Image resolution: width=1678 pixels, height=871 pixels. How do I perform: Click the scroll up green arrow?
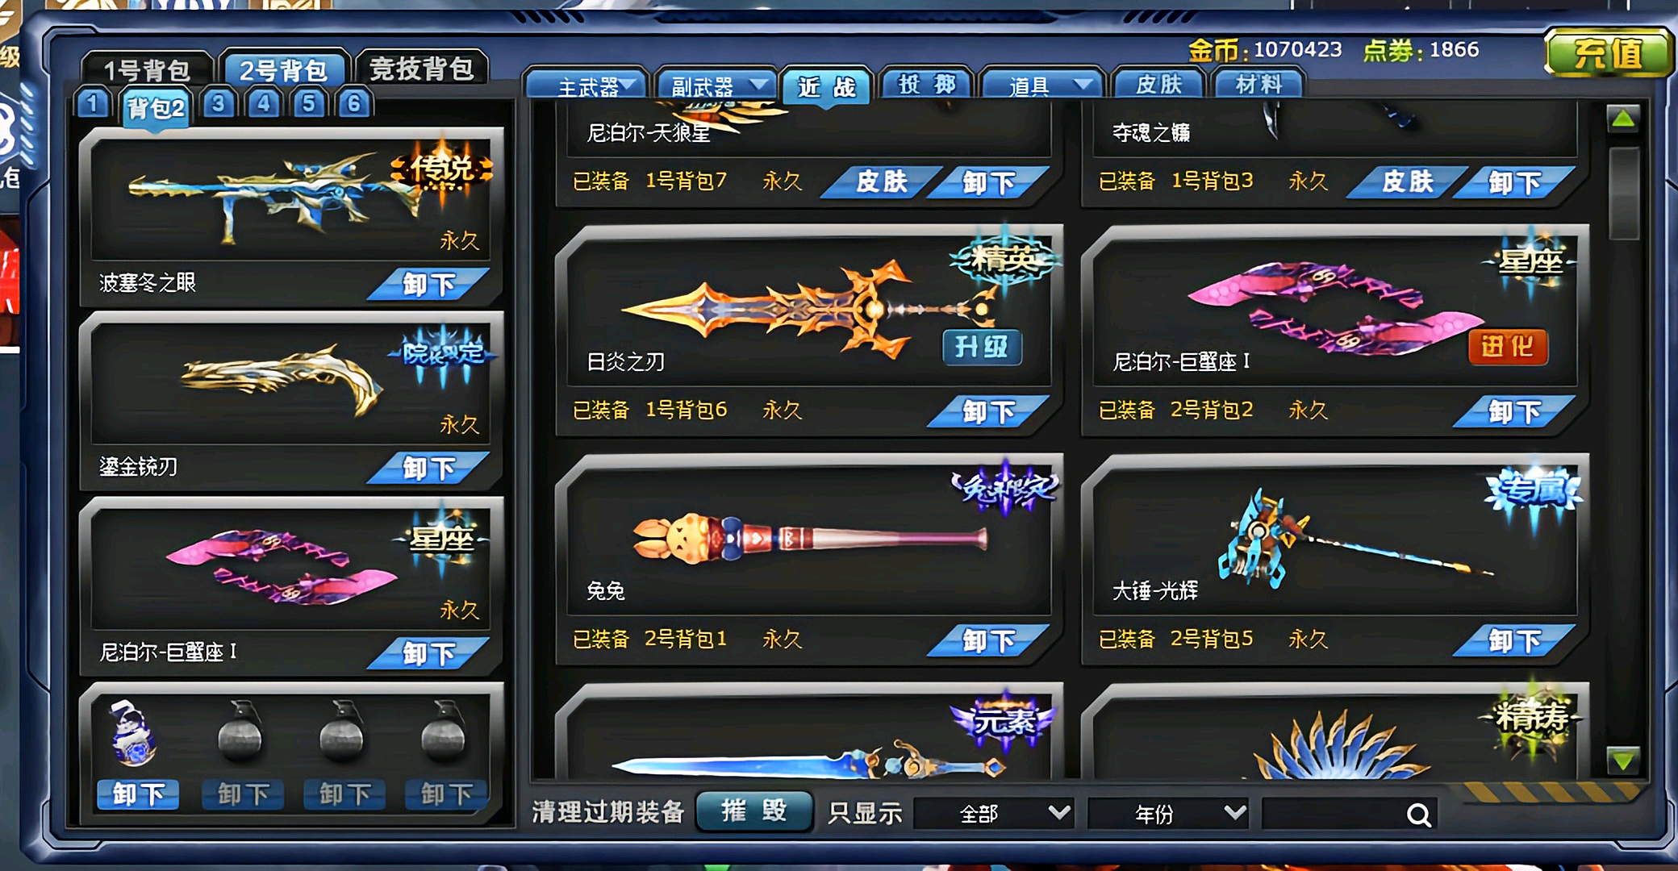1623,119
